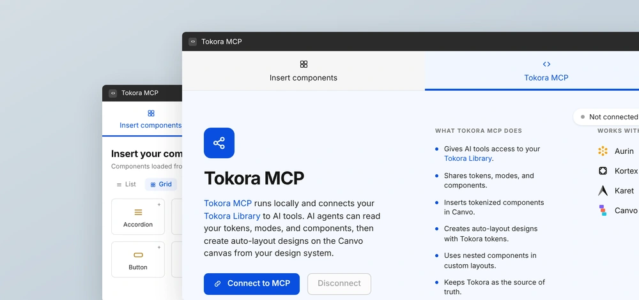Switch to List view in back window

127,184
